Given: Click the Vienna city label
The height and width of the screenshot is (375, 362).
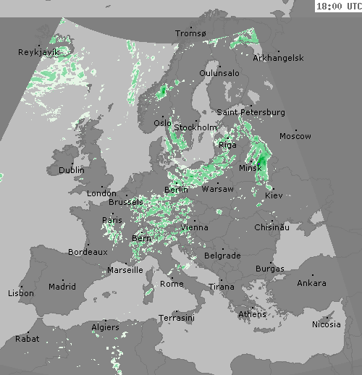Looking at the screenshot, I should point(194,227).
